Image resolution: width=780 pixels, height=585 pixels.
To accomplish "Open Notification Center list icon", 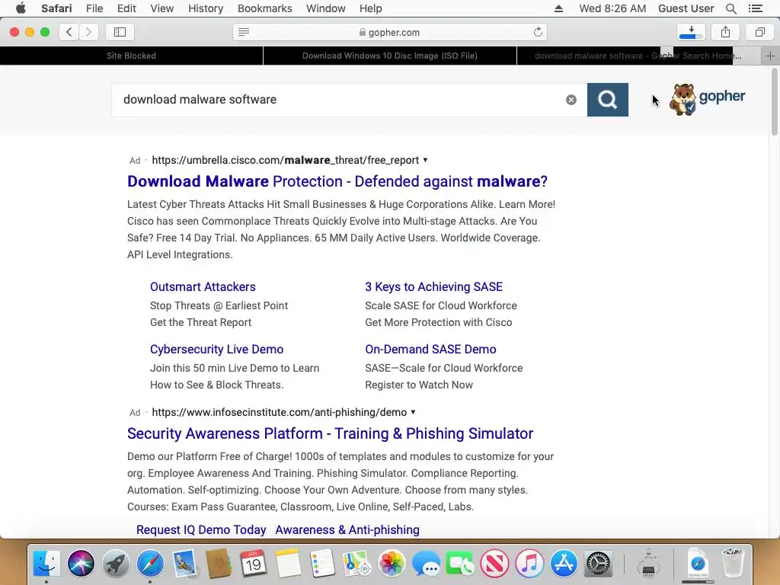I will (756, 8).
